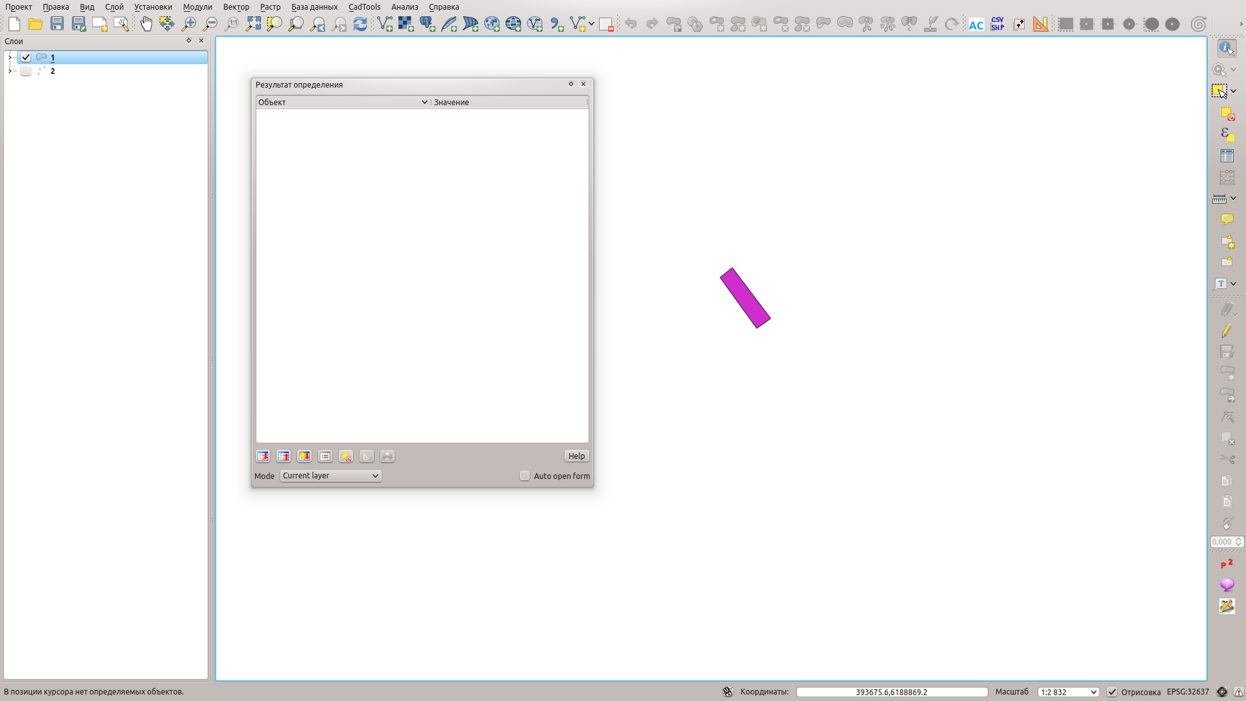Click the Zoom In magnifier tool
1246x701 pixels.
pyautogui.click(x=189, y=24)
